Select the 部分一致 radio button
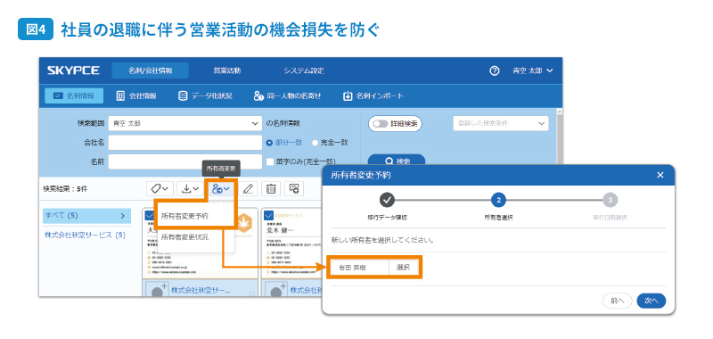 pyautogui.click(x=269, y=143)
